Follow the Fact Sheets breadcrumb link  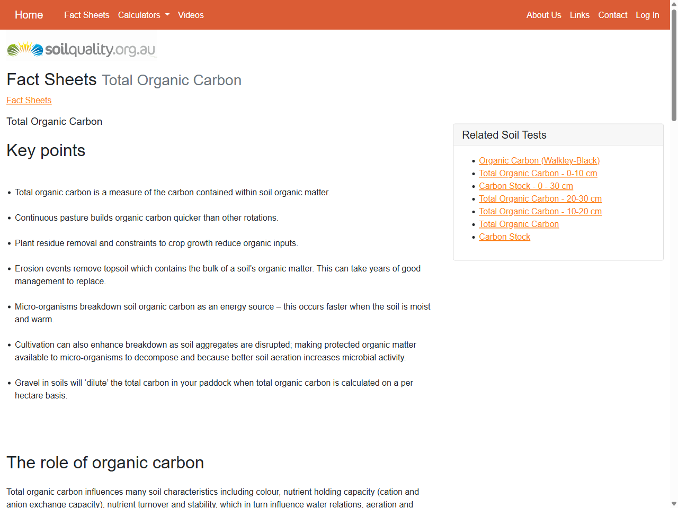tap(29, 101)
